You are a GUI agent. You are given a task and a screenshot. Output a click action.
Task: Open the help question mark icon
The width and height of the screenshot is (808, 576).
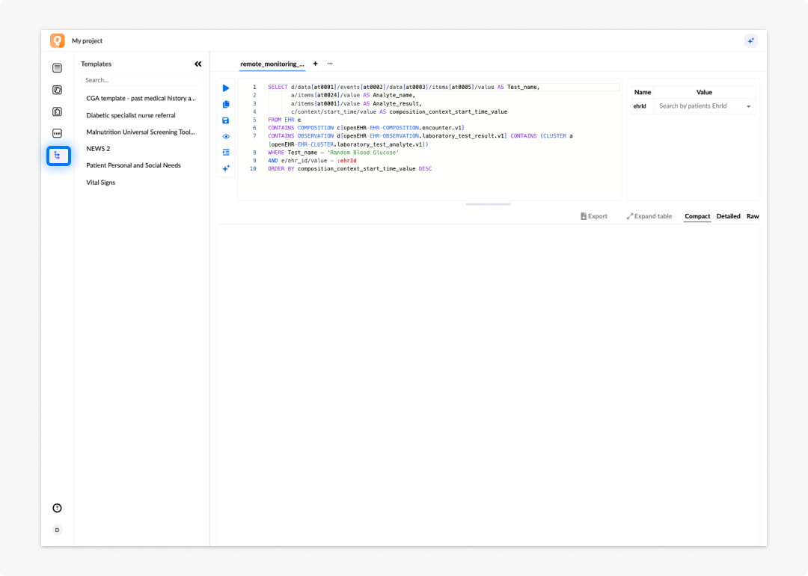click(57, 508)
